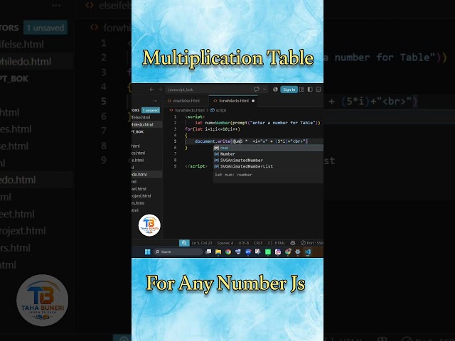The width and height of the screenshot is (455, 341).
Task: Open Spaces: 4 indentation setting
Action: coord(225,243)
